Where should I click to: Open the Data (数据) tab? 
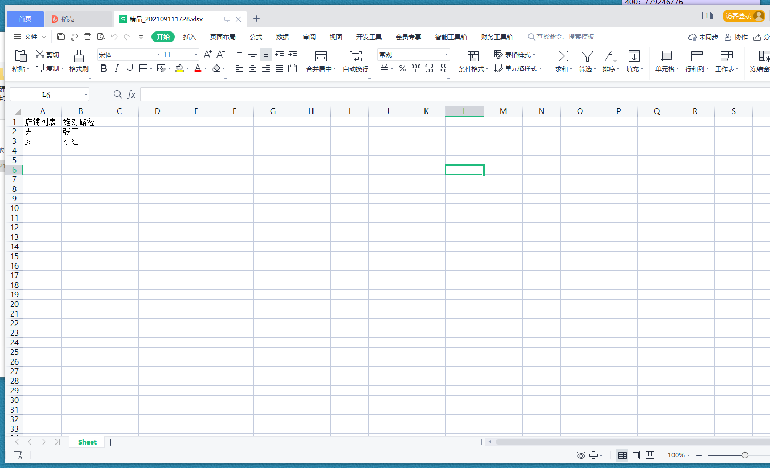coord(283,37)
